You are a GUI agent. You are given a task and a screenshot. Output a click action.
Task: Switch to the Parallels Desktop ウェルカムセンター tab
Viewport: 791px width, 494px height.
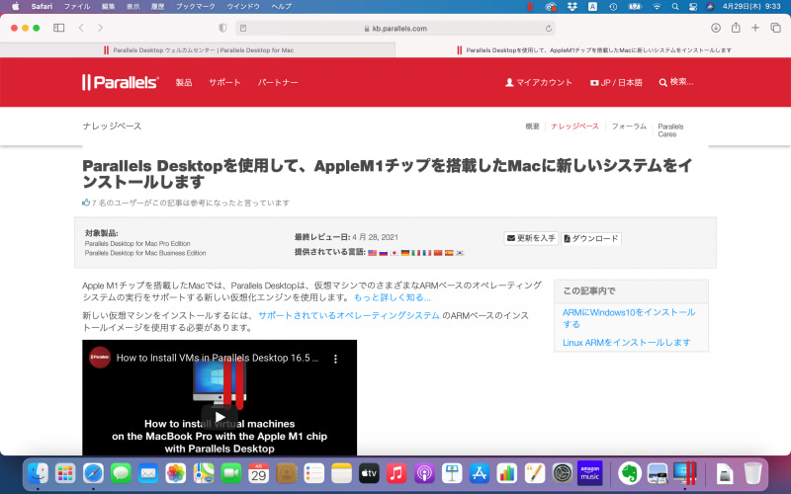point(198,50)
